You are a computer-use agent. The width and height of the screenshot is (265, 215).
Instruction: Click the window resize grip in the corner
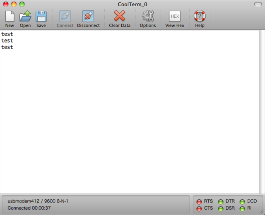point(262,212)
